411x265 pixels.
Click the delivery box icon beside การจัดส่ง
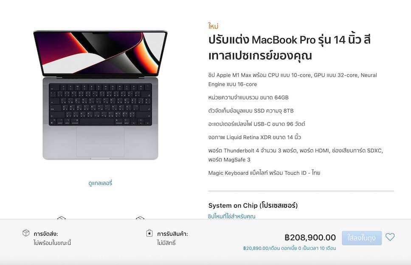tap(26, 233)
